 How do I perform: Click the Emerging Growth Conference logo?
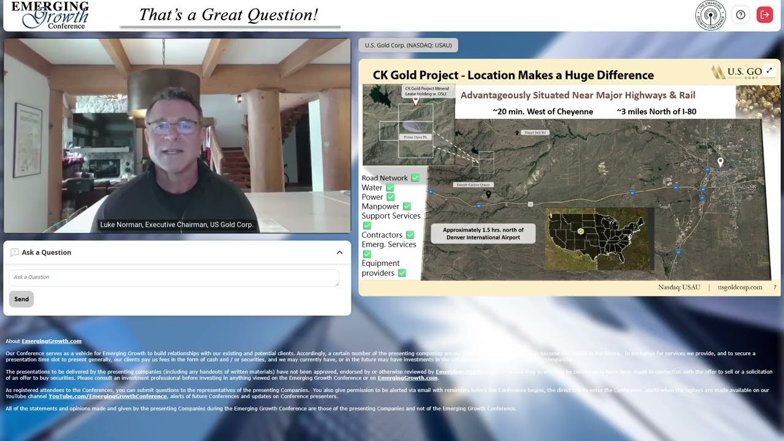tap(50, 15)
